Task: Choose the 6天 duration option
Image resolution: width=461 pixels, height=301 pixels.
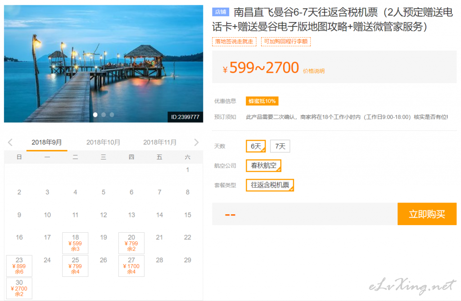Action: pyautogui.click(x=256, y=146)
